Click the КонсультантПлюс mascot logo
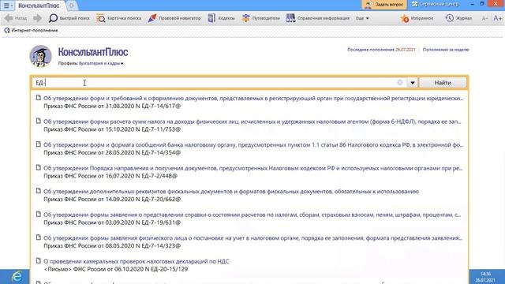505x284 pixels. (x=40, y=56)
